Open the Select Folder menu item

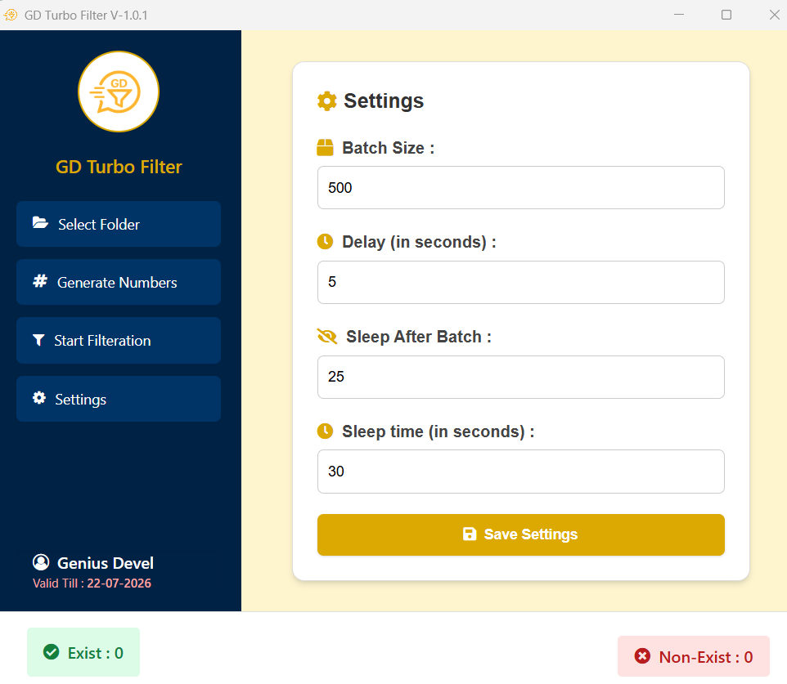pyautogui.click(x=119, y=224)
